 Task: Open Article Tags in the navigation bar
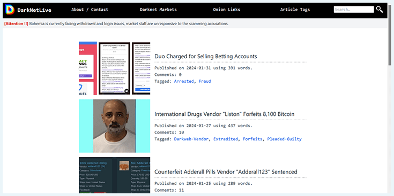(295, 10)
